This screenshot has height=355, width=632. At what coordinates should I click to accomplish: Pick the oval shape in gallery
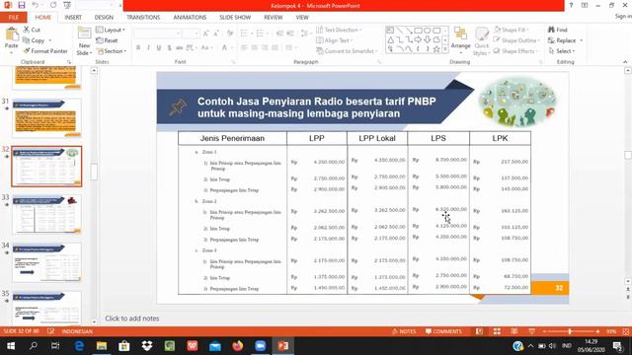click(428, 31)
